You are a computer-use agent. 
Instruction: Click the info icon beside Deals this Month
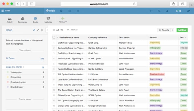tap(23, 67)
